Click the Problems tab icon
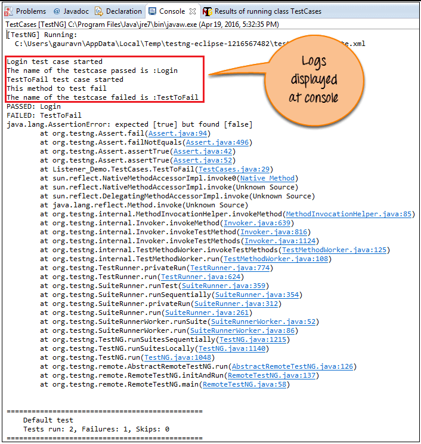This screenshot has width=421, height=444. pyautogui.click(x=9, y=11)
